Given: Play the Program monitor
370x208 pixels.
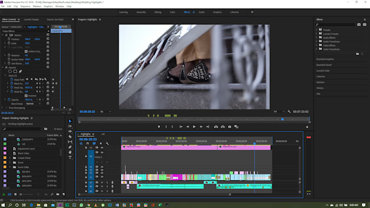Looking at the screenshot, I should 194,127.
